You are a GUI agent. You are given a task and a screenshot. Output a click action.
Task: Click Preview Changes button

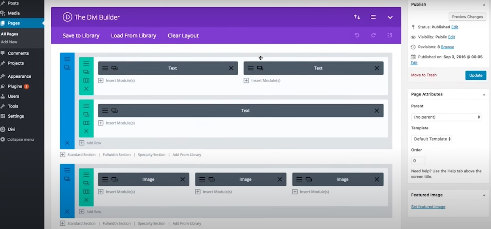(x=467, y=17)
